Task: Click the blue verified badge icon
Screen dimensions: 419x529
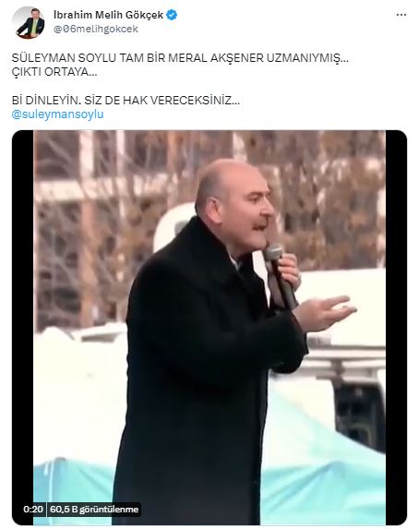Action: [172, 15]
